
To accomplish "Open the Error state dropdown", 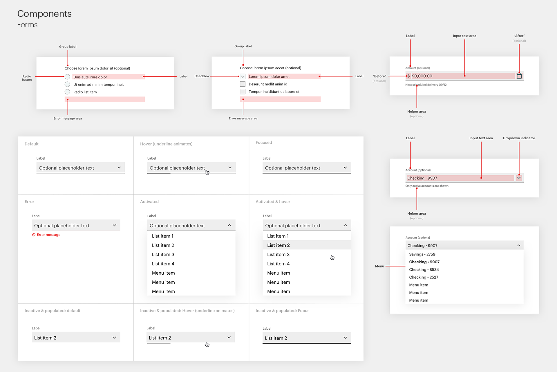I will pos(76,225).
